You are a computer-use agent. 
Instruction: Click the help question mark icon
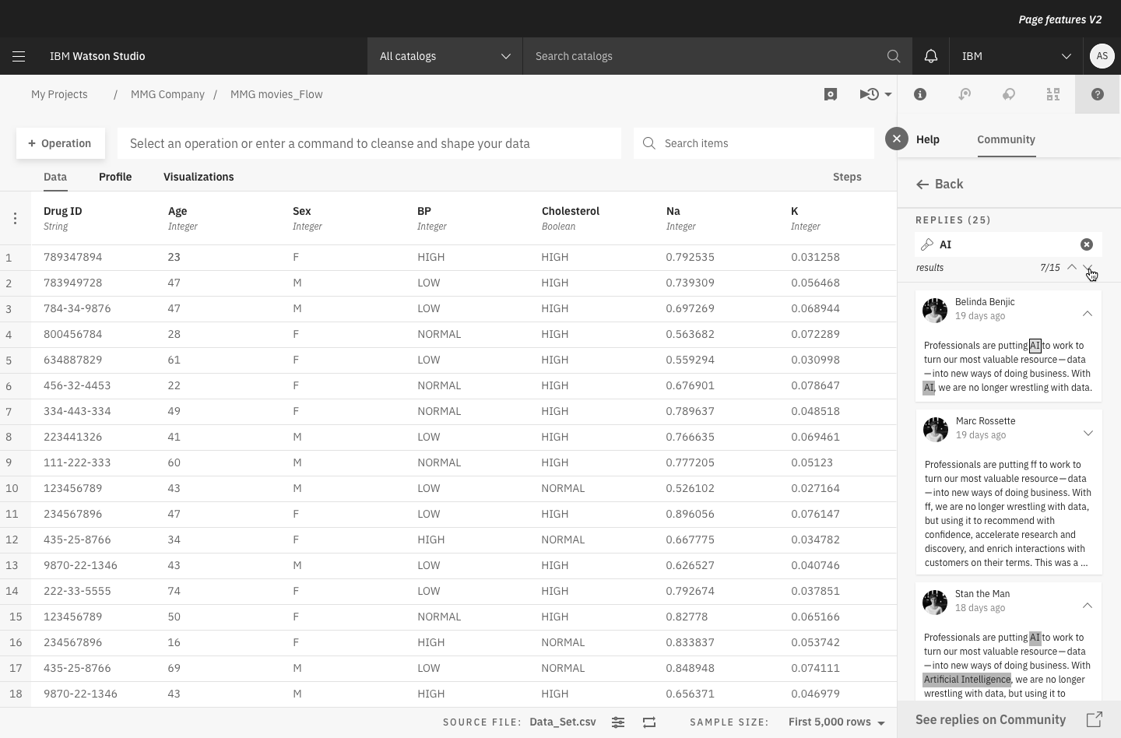coord(1097,94)
